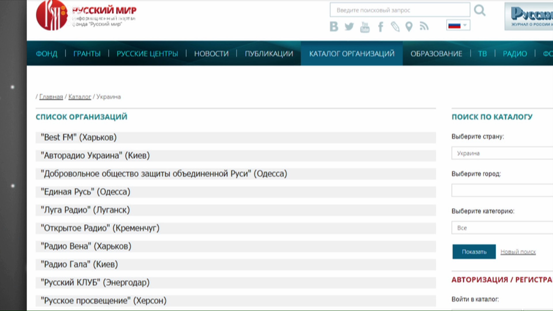The image size is (553, 311).
Task: Open the РАДИО menu item
Action: [x=515, y=54]
